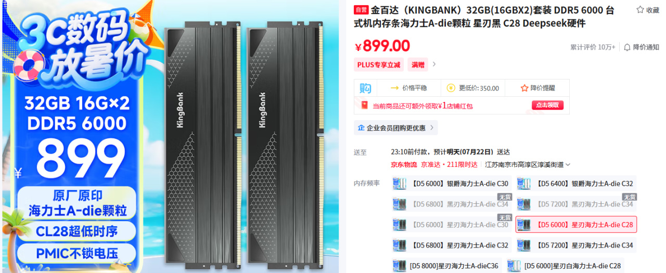Open 累计评价 10万+ reviews link
This screenshot has width=666, height=273.
(x=593, y=47)
